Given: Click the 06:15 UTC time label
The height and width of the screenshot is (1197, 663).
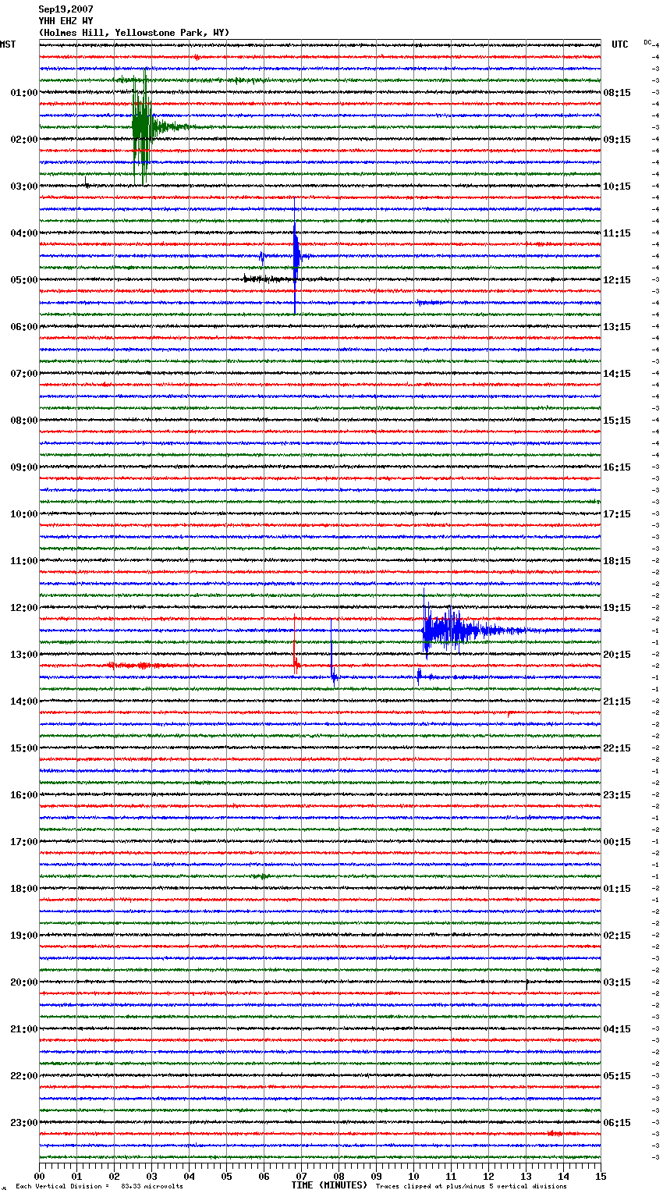Looking at the screenshot, I should coord(617,1123).
